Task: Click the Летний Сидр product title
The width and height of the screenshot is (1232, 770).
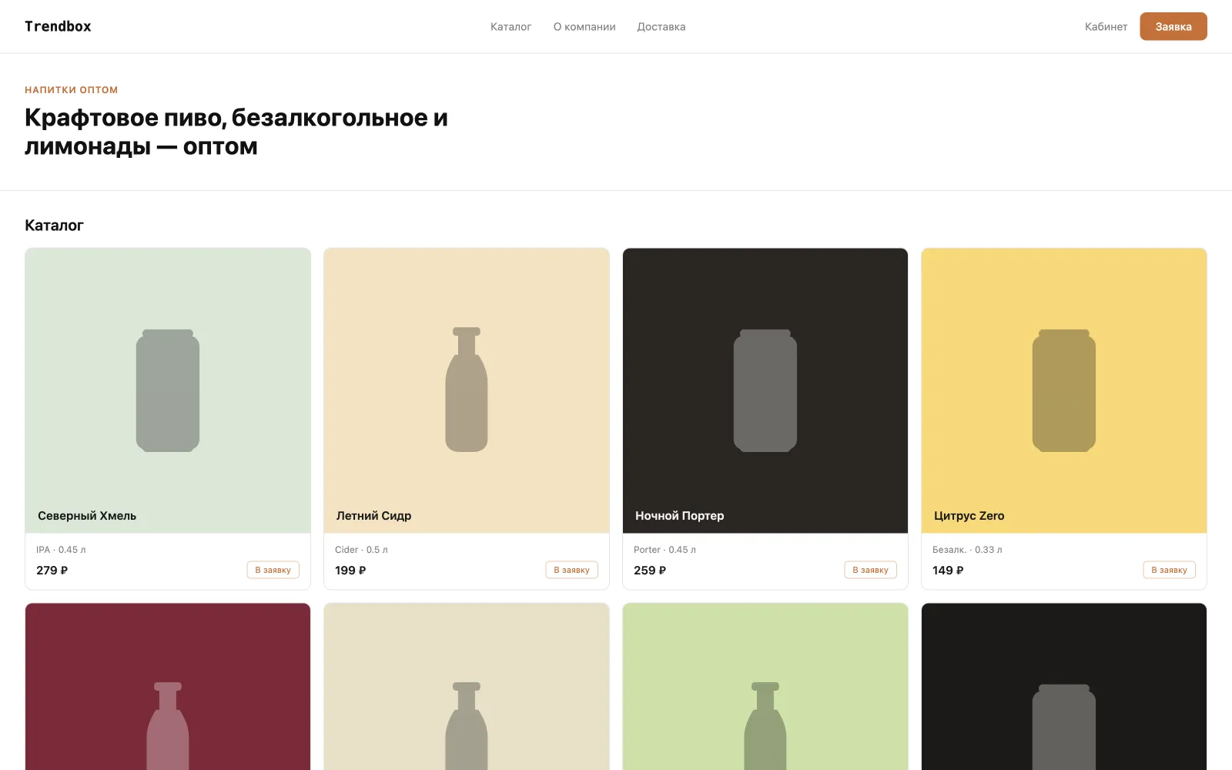Action: pyautogui.click(x=373, y=516)
